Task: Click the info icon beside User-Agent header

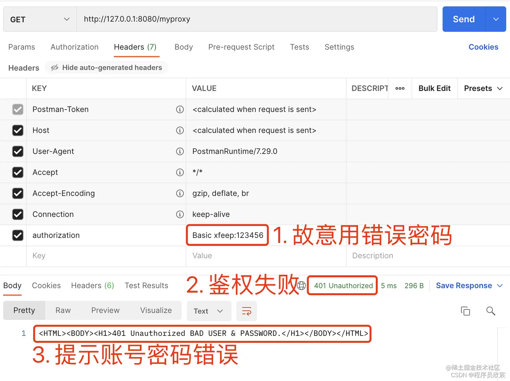Action: click(180, 151)
